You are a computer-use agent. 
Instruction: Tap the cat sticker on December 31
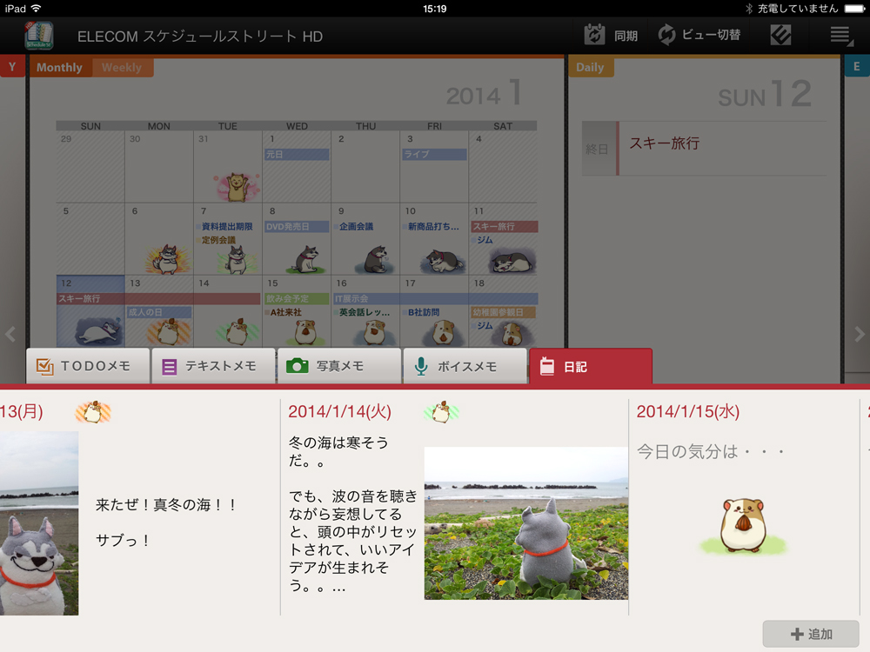pyautogui.click(x=237, y=187)
